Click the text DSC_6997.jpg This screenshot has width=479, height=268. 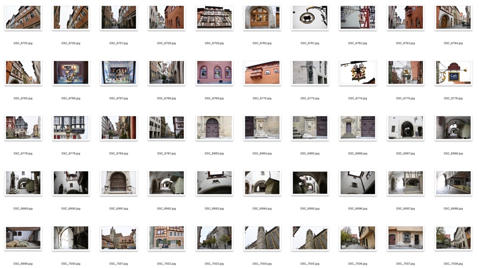[x=406, y=209]
